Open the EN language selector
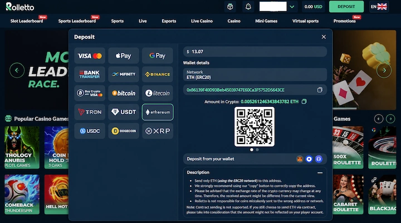This screenshot has width=401, height=223. tap(379, 7)
